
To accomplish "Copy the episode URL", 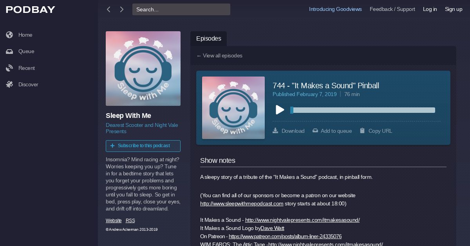I will [376, 131].
